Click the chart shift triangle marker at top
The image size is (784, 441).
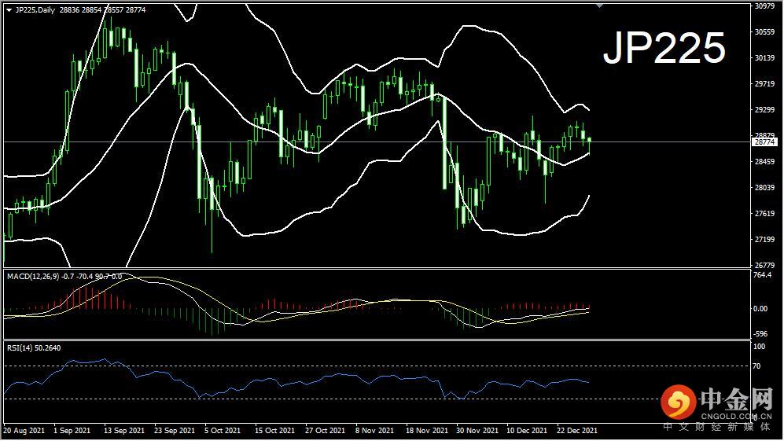click(x=599, y=6)
